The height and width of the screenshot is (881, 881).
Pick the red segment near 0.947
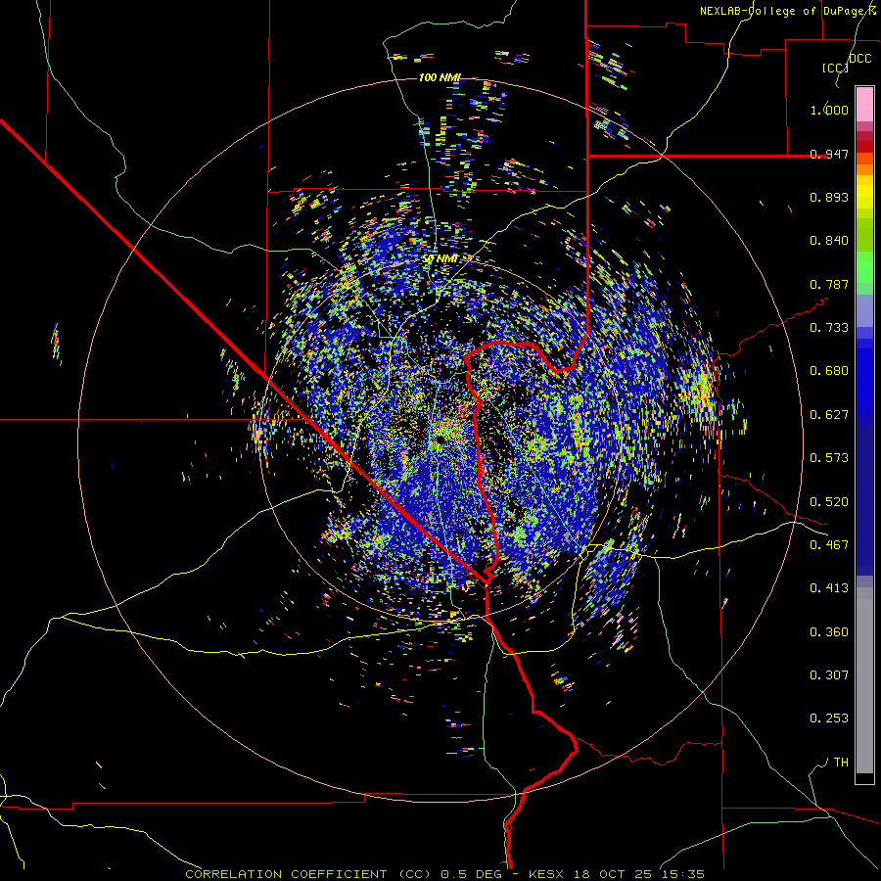click(x=864, y=147)
